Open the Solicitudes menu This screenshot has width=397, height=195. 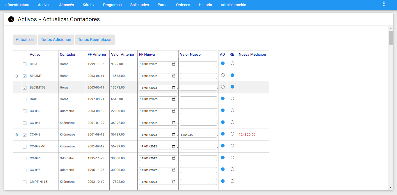click(140, 5)
